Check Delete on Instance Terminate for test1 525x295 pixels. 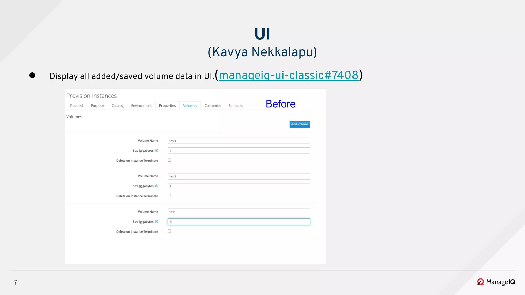click(169, 160)
